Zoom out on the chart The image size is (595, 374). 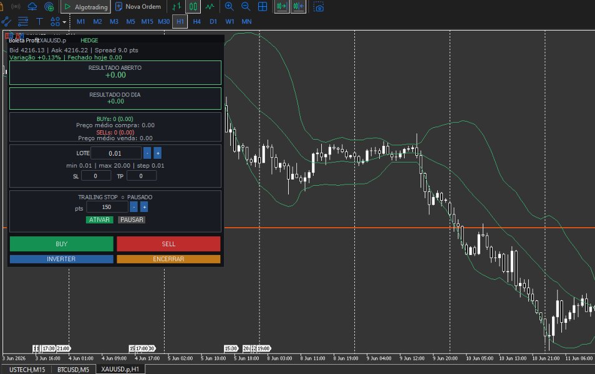[246, 7]
